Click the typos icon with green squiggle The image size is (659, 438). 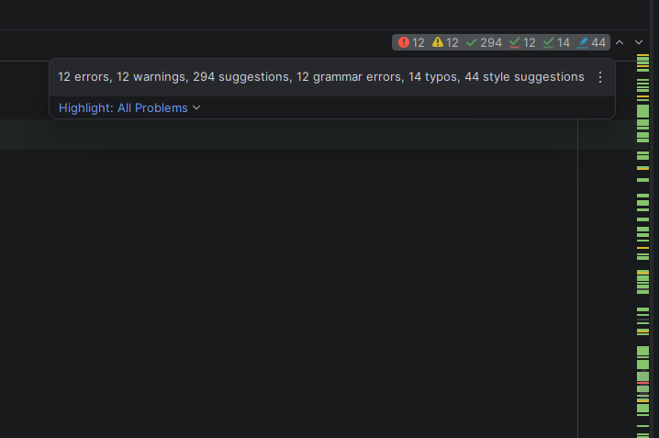[x=549, y=42]
